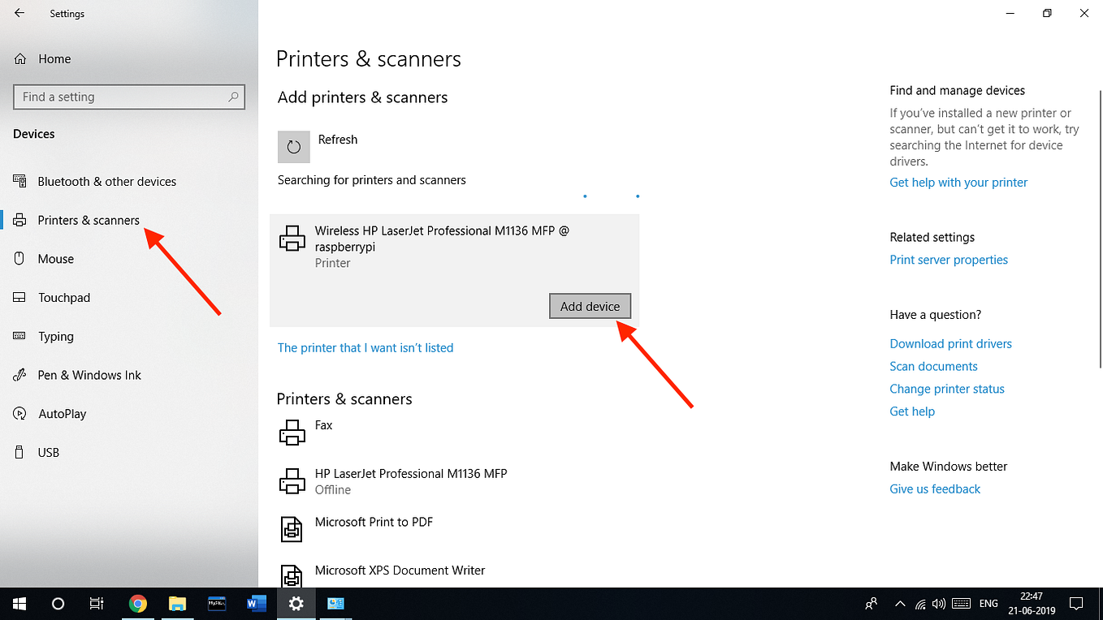Launch Google Chrome from the taskbar
Viewport: 1103px width, 620px height.
coord(138,604)
